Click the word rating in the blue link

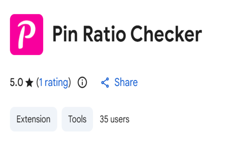(56, 82)
